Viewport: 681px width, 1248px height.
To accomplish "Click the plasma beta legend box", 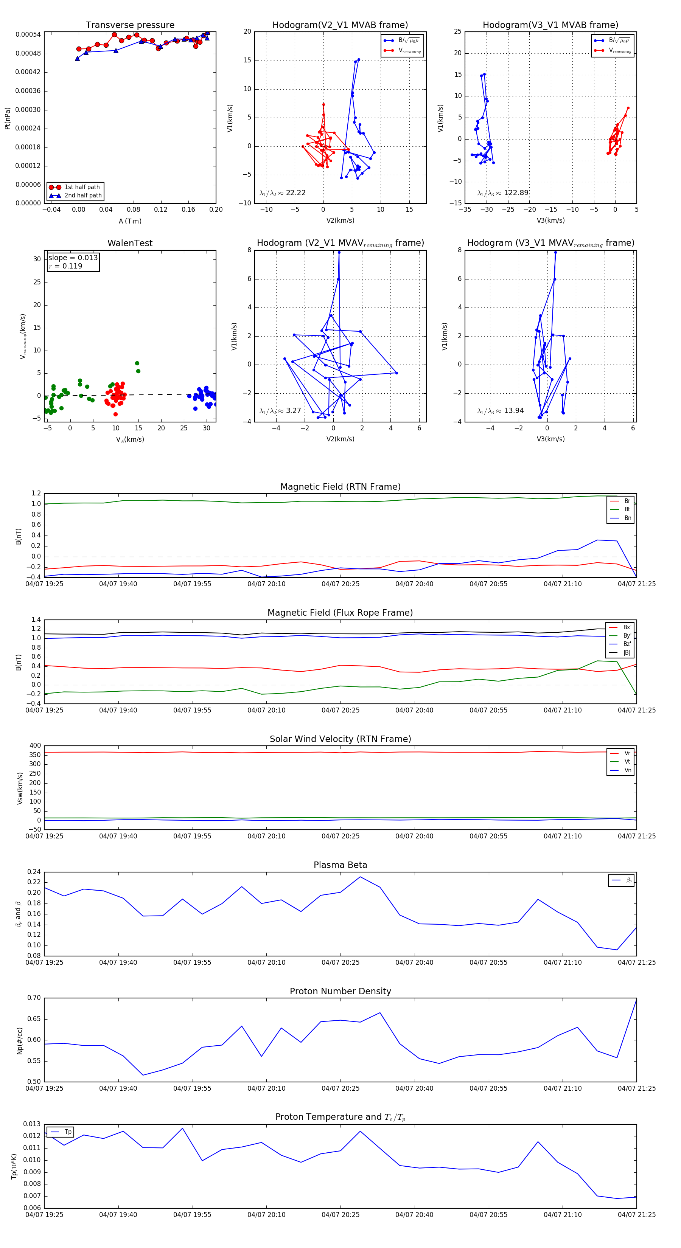I will [621, 881].
